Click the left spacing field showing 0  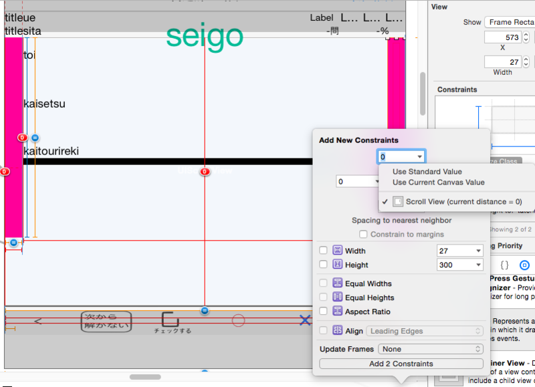[356, 181]
